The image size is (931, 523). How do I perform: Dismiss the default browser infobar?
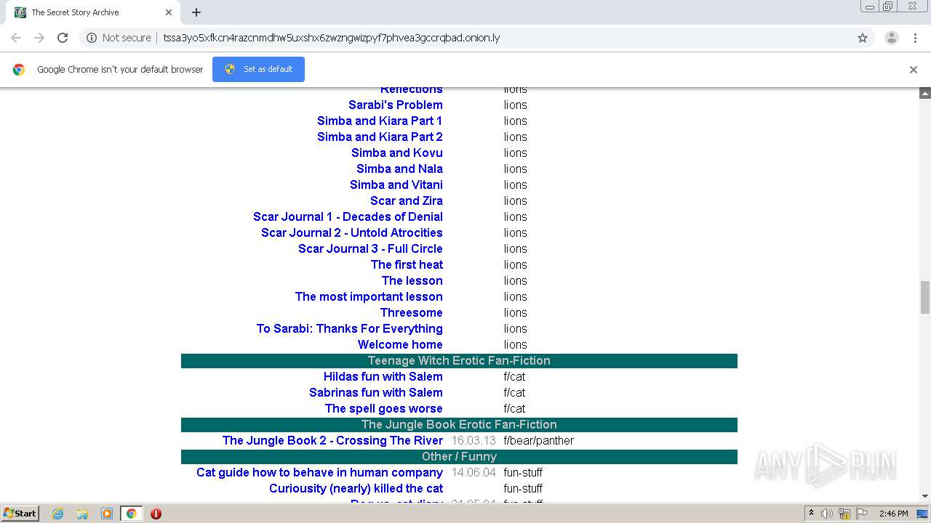pos(914,70)
